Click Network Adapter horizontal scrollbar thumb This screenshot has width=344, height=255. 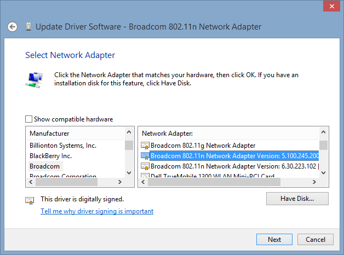[x=214, y=182]
